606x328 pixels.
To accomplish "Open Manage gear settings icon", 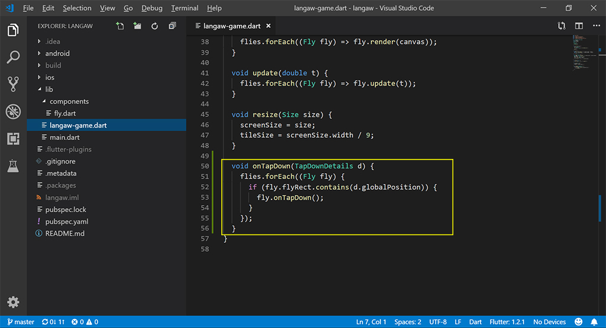I will pos(13,302).
